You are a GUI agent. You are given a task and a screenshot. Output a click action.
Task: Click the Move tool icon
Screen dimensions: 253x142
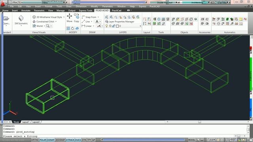[x=70, y=16]
